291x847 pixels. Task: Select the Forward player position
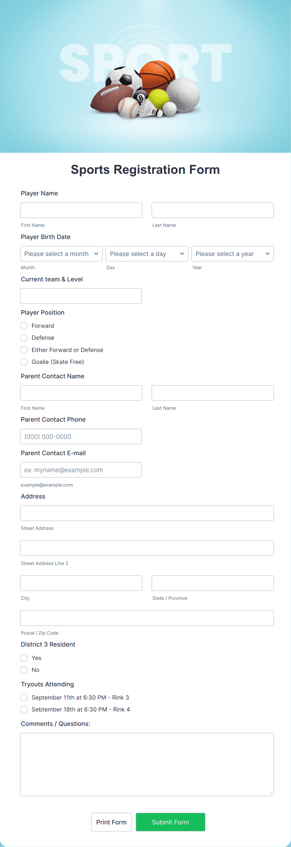click(23, 326)
